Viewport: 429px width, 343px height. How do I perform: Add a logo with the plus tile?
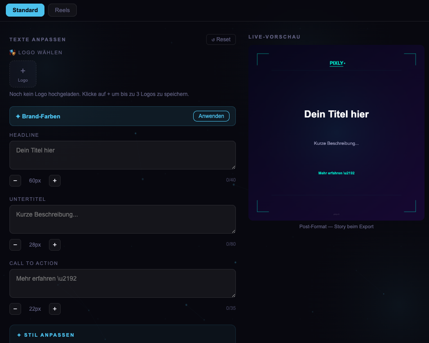23,74
